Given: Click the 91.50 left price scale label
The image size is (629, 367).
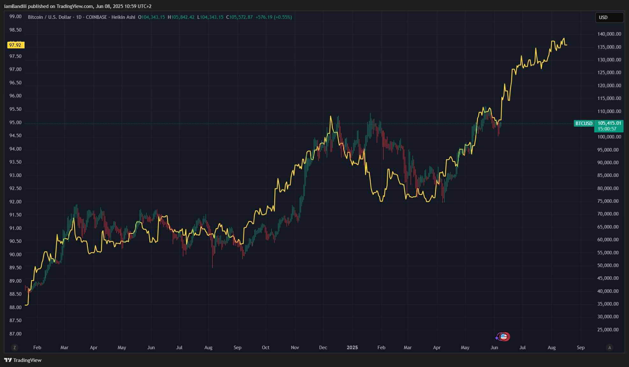Looking at the screenshot, I should [15, 215].
